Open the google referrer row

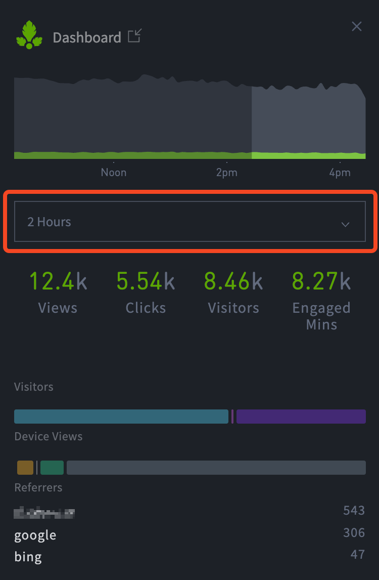35,535
